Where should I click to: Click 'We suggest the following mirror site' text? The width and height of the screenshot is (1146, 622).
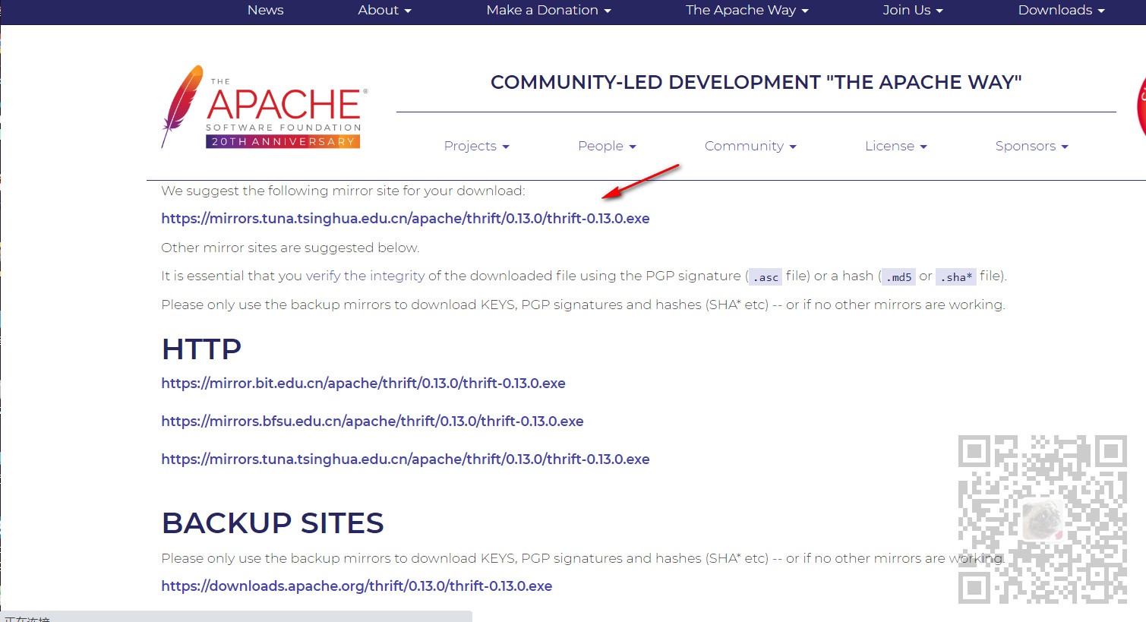(343, 191)
